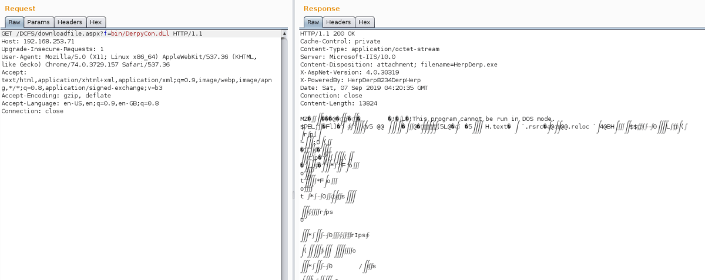Select the Request Hex tab
This screenshot has height=280, width=705.
pyautogui.click(x=95, y=22)
